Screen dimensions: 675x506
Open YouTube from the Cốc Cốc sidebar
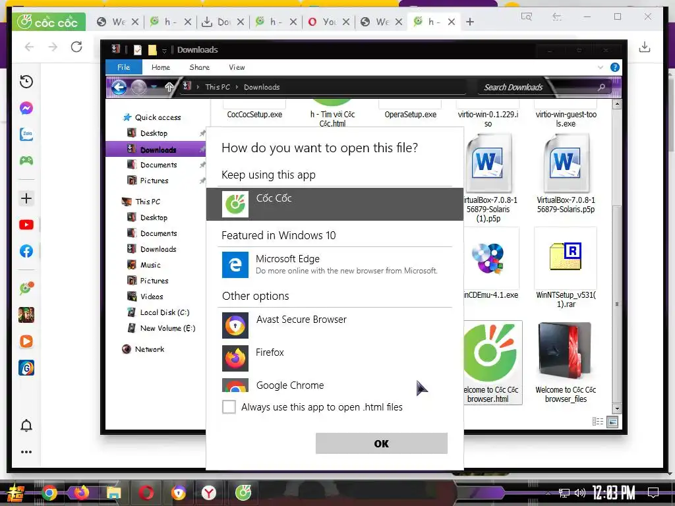(x=26, y=225)
